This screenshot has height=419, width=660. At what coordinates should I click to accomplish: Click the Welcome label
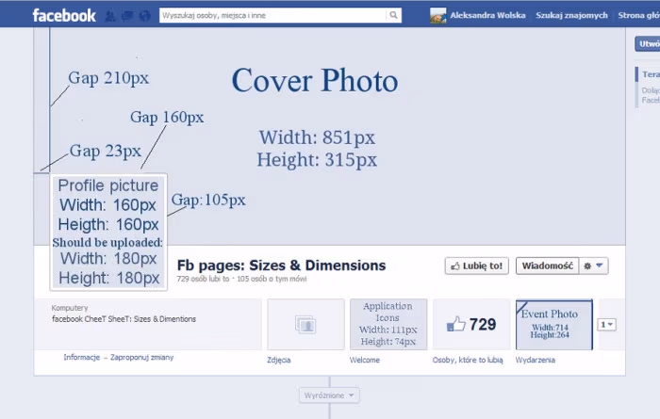click(365, 360)
